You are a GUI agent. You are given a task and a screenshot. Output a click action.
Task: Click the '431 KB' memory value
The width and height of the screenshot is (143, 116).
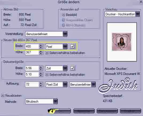click(x=107, y=101)
